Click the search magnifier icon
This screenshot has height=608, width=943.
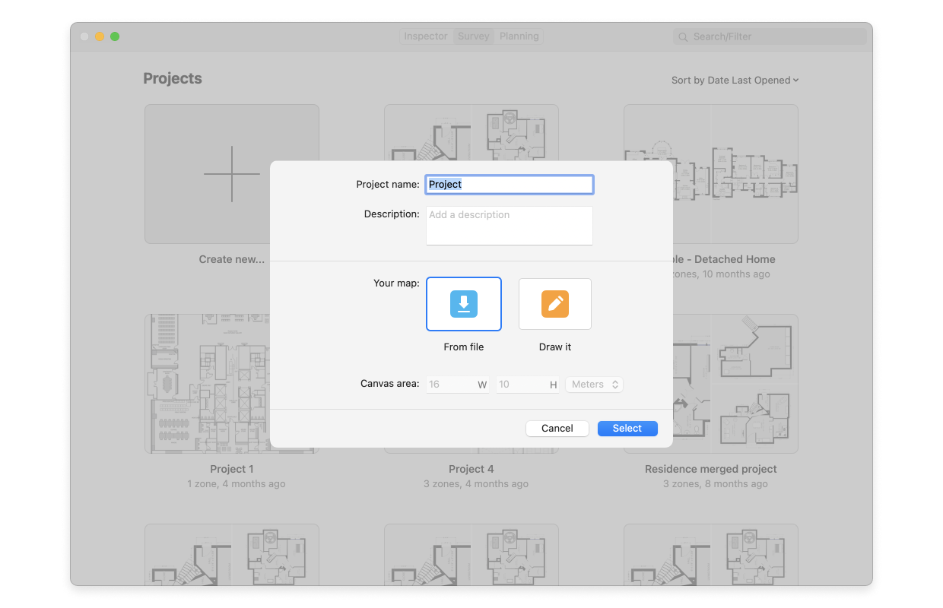683,36
